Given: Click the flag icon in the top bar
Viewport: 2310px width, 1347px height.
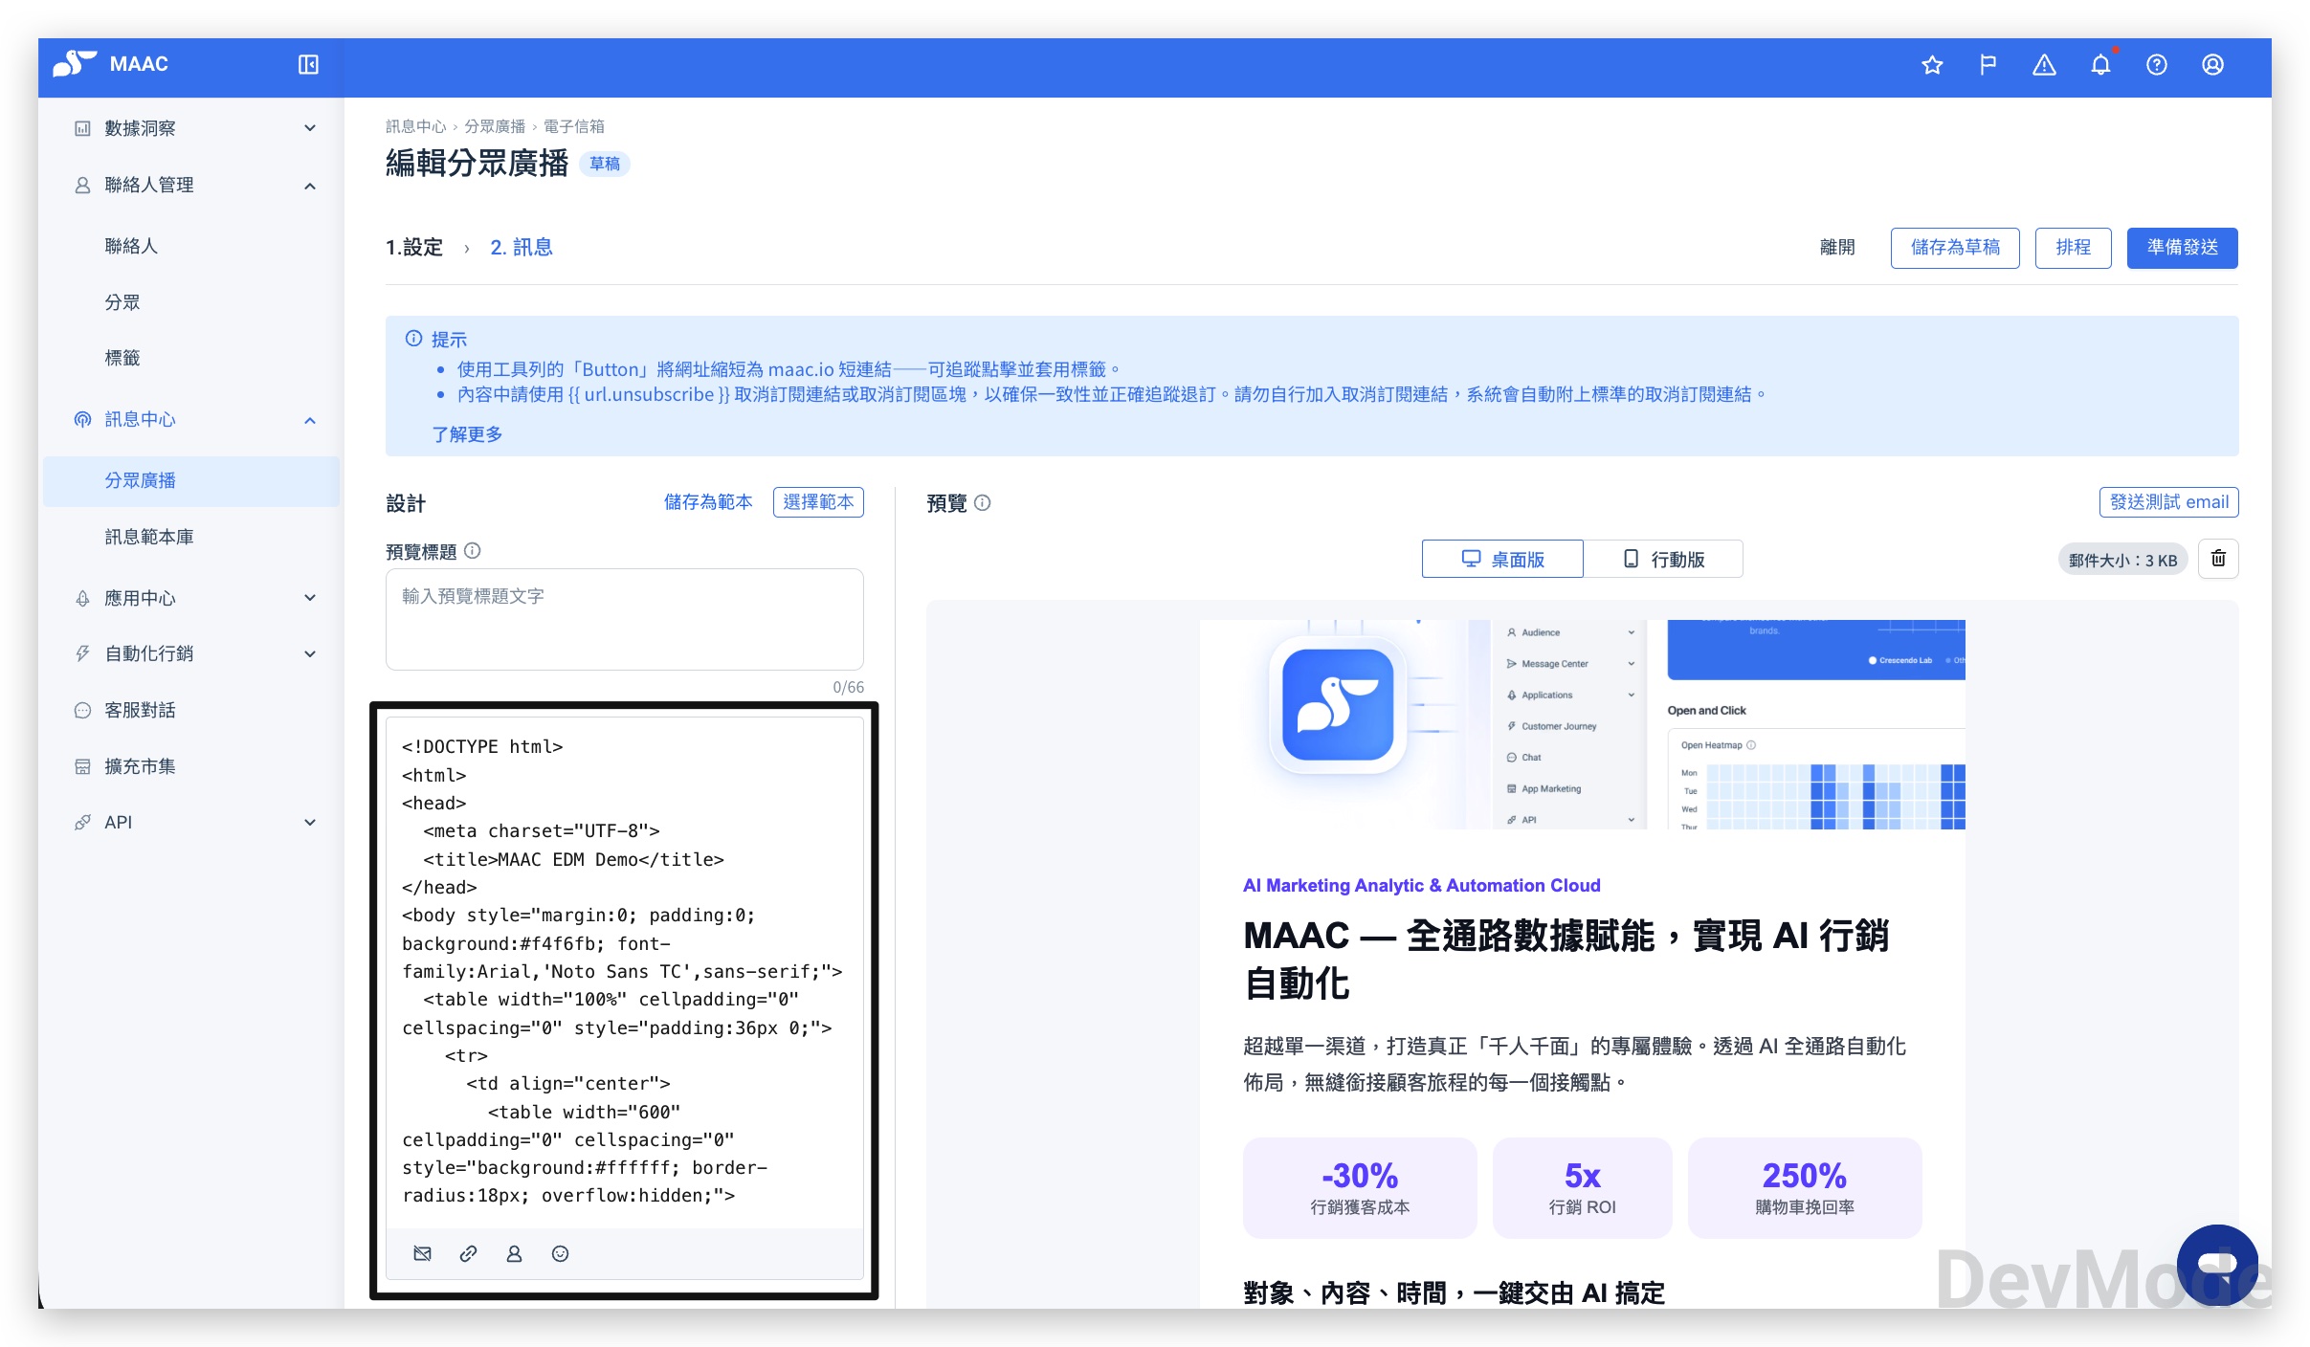Looking at the screenshot, I should point(1988,65).
